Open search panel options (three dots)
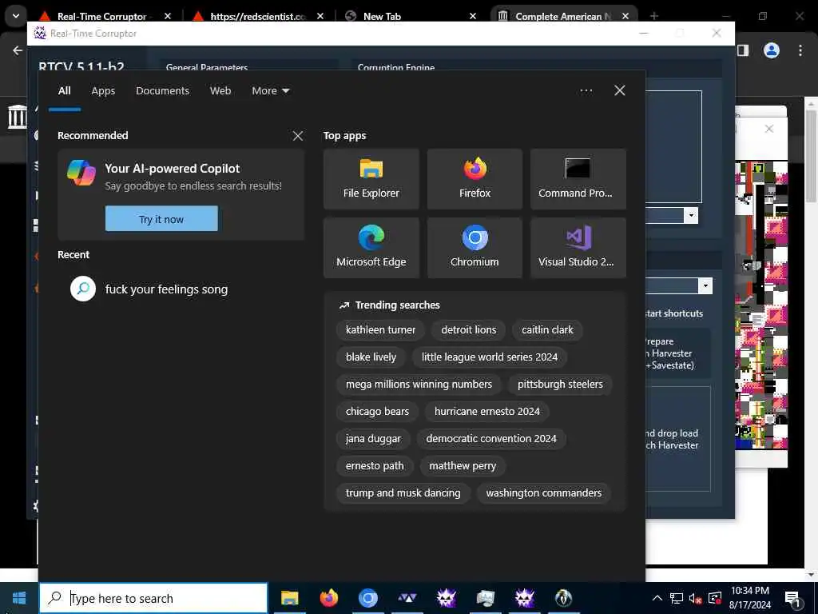The height and width of the screenshot is (614, 818). coord(586,91)
